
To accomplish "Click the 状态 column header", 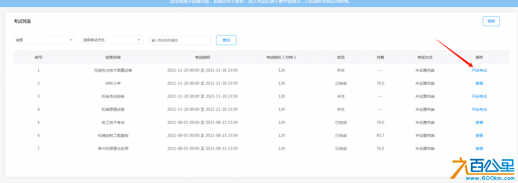I will (341, 57).
